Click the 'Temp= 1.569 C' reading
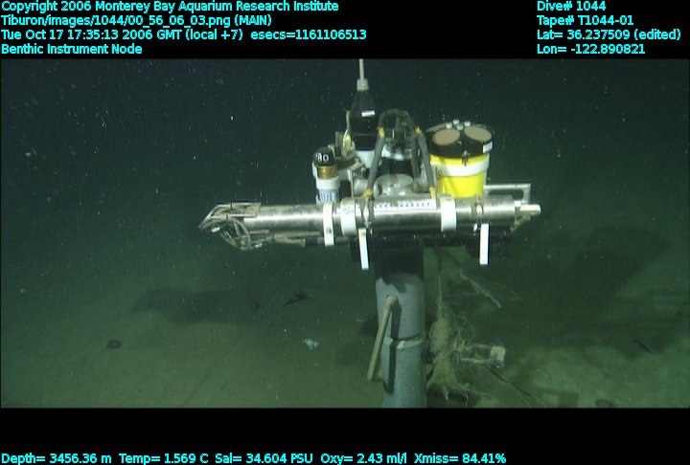The image size is (690, 465). click(164, 458)
